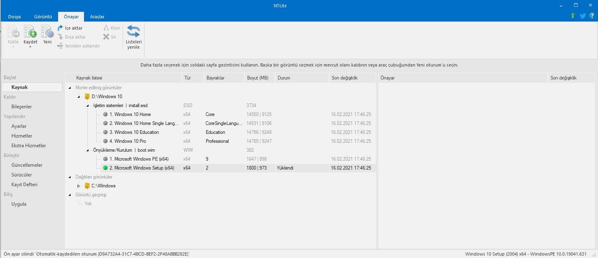
Task: Open the Kaydet dropdown arrow
Action: pyautogui.click(x=30, y=47)
